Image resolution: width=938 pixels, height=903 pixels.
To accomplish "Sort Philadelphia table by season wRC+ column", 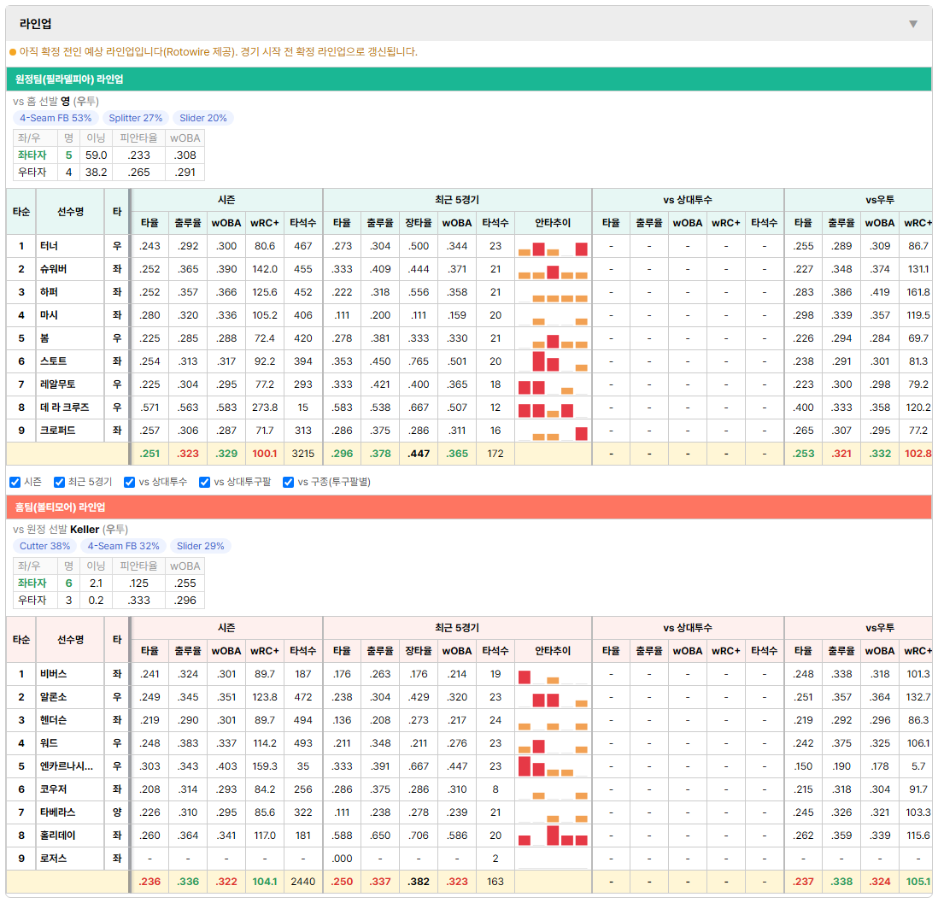I will tap(265, 223).
